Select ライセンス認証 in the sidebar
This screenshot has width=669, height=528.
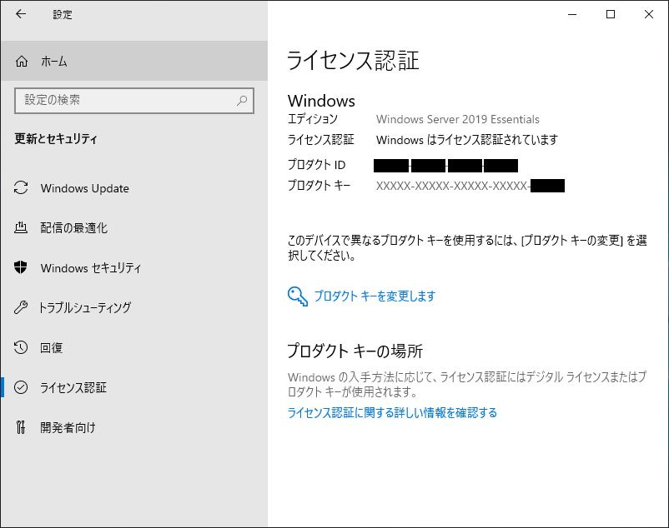coord(134,387)
